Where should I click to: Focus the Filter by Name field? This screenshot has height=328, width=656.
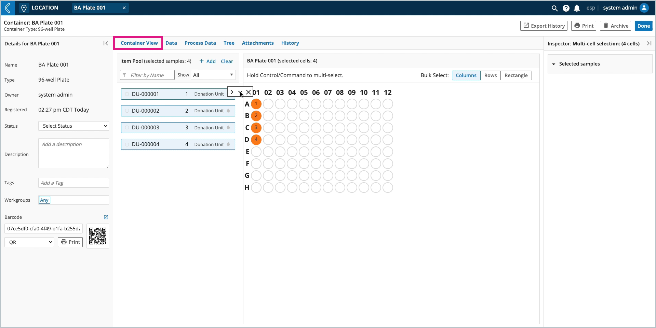pyautogui.click(x=147, y=75)
